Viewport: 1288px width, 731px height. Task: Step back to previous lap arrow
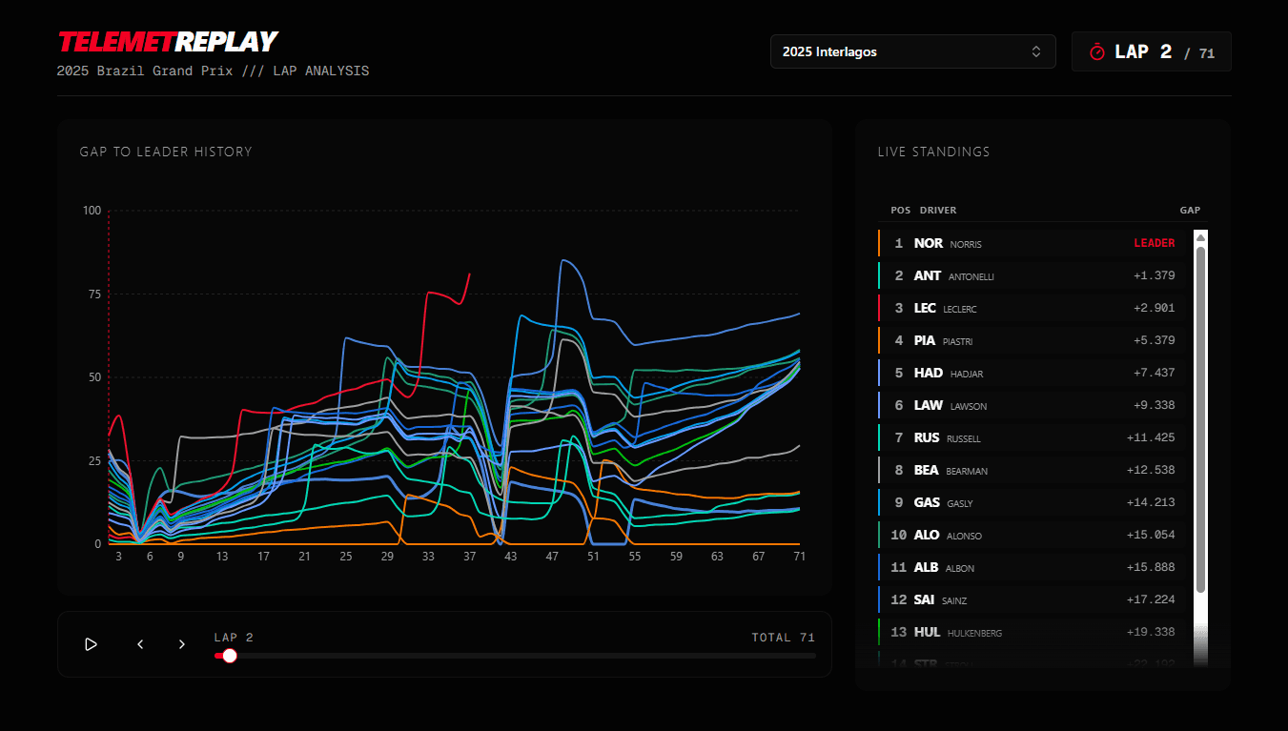[140, 644]
